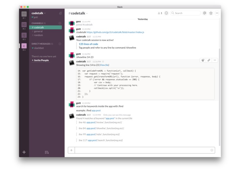
Task: Click the app.post link in the example message
Action: (x=96, y=110)
